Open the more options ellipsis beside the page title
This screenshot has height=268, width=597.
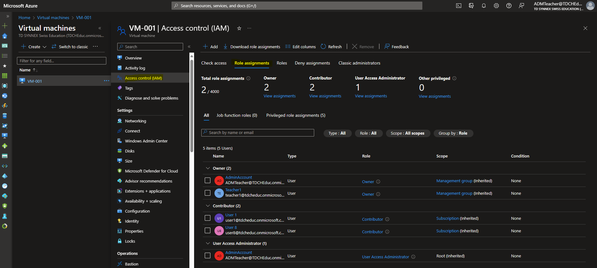coord(249,28)
